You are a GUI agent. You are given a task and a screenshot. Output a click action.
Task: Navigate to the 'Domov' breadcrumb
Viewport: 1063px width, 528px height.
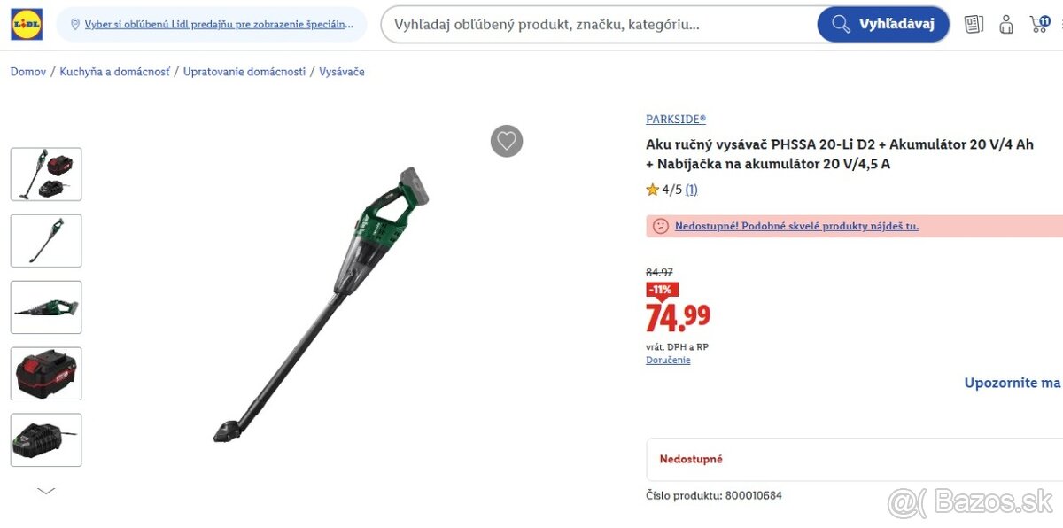pos(27,72)
